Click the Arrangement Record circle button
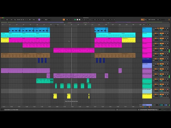 click(80, 19)
